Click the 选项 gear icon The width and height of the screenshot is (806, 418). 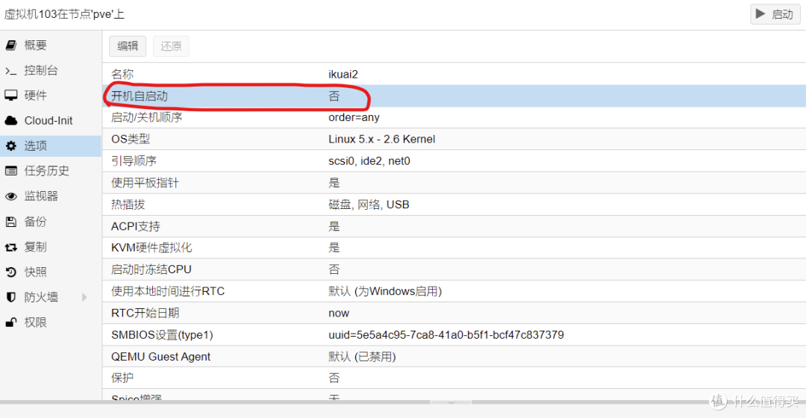pyautogui.click(x=10, y=146)
